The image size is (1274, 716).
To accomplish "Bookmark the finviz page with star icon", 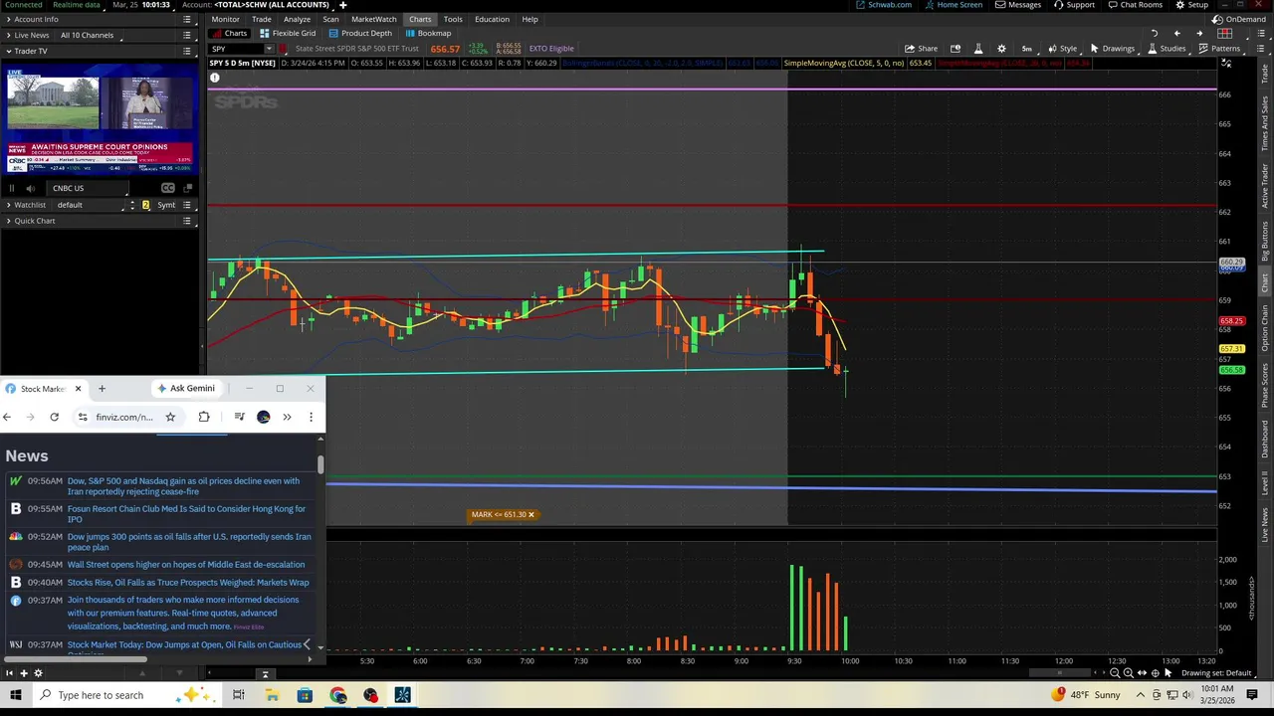I will 170,417.
